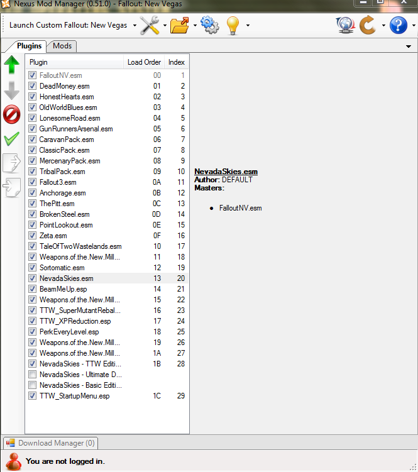The width and height of the screenshot is (418, 472).
Task: Click the red disable-all-plugins icon
Action: [12, 114]
